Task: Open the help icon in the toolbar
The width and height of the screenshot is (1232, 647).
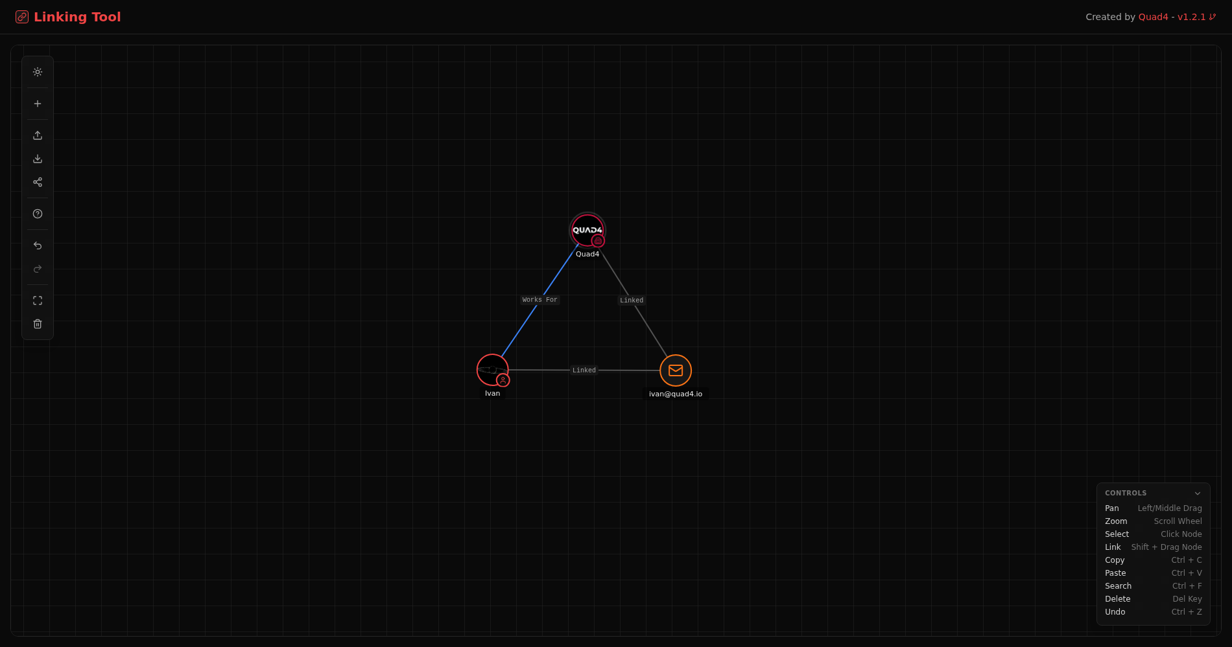Action: 37,213
